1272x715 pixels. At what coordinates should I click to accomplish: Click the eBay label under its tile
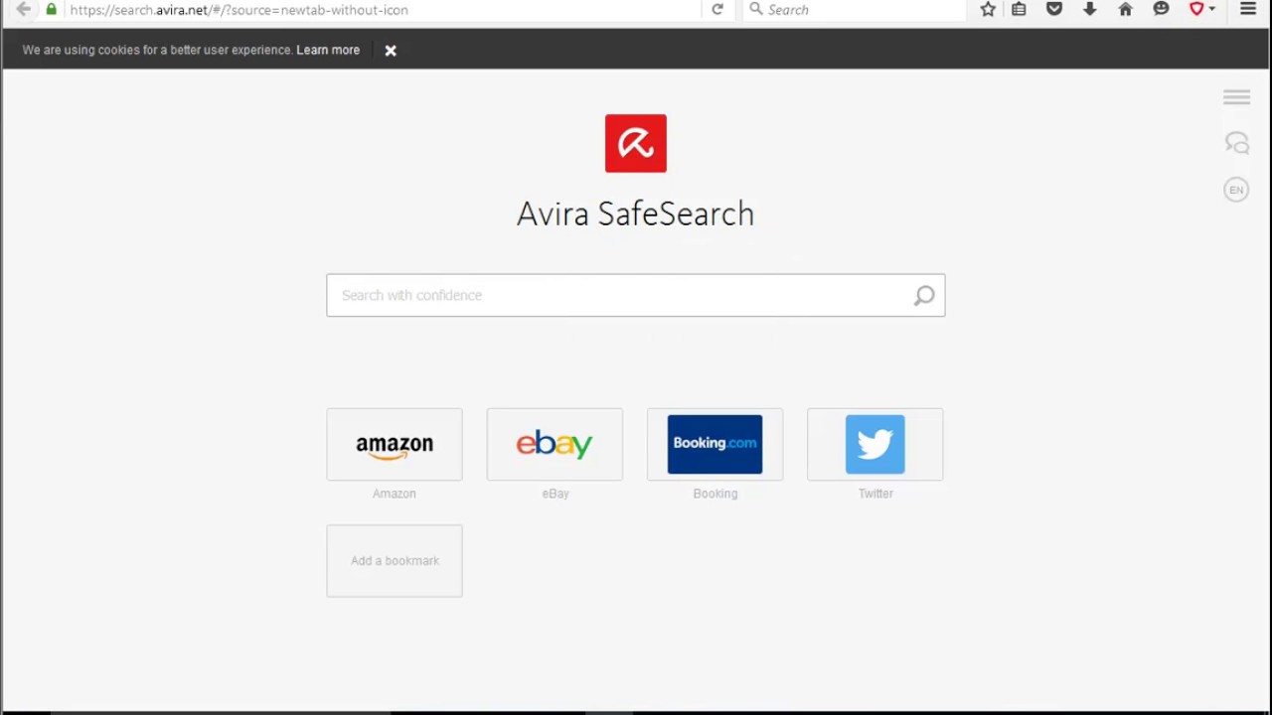tap(556, 494)
